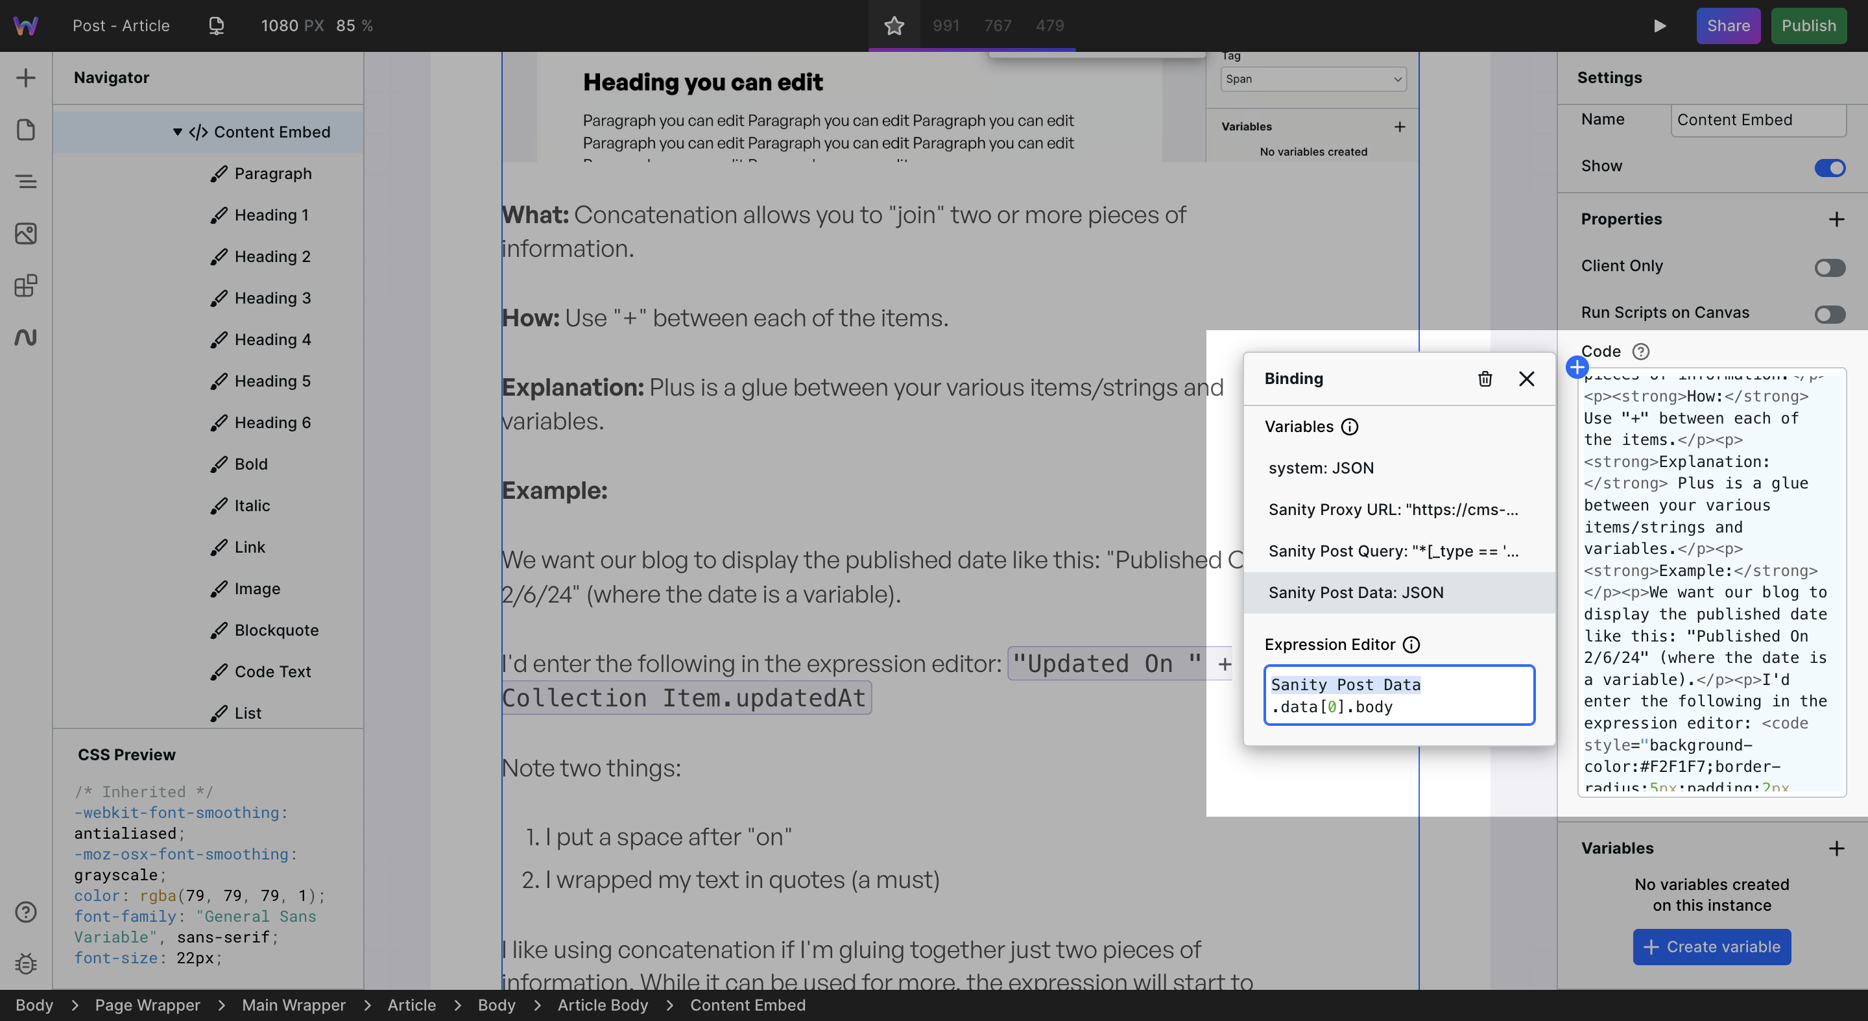Toggle the Client Only switch
This screenshot has width=1868, height=1021.
1830,268
